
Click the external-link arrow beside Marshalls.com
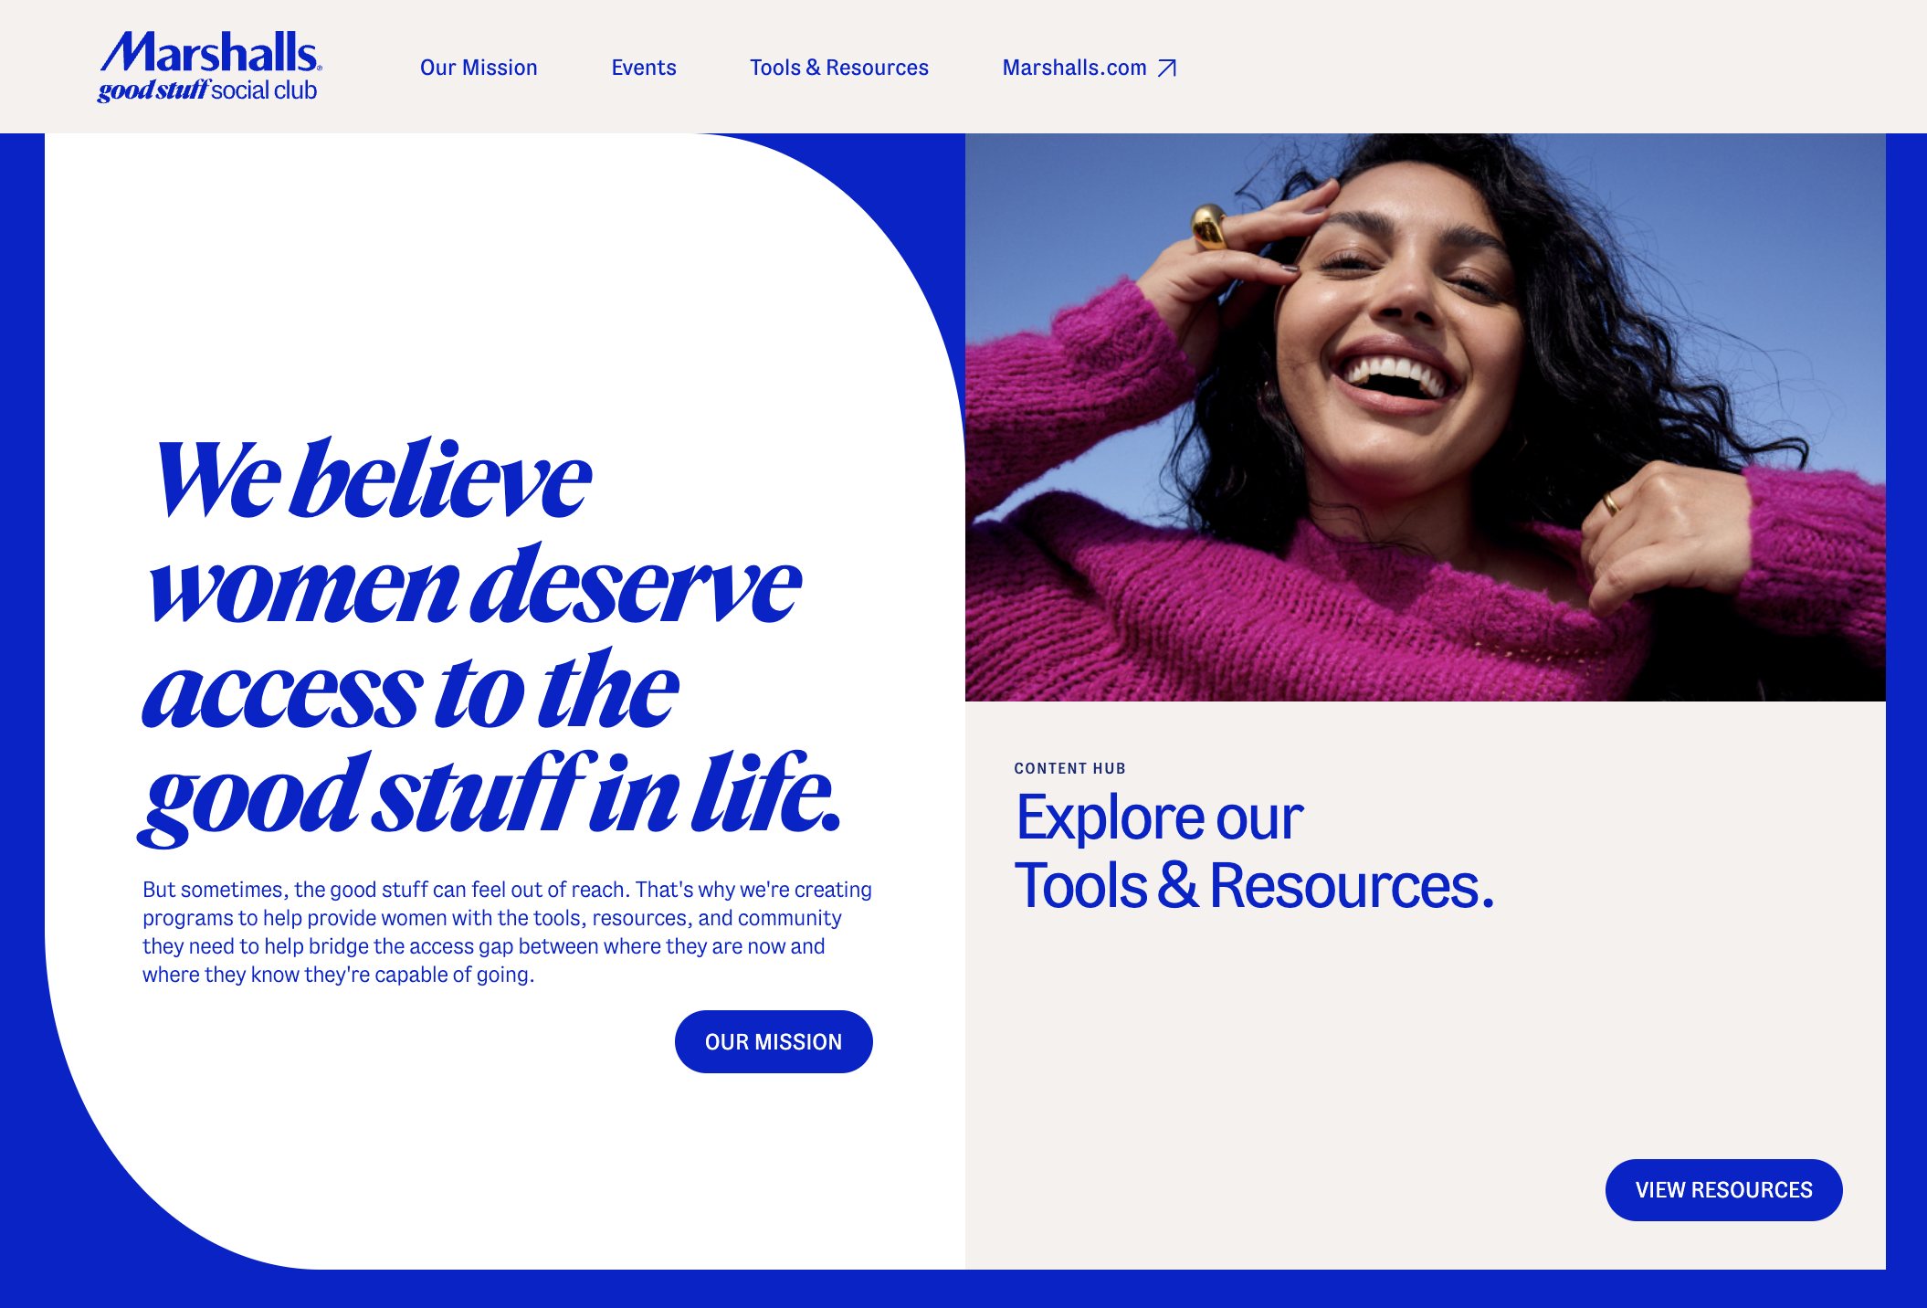click(x=1167, y=68)
